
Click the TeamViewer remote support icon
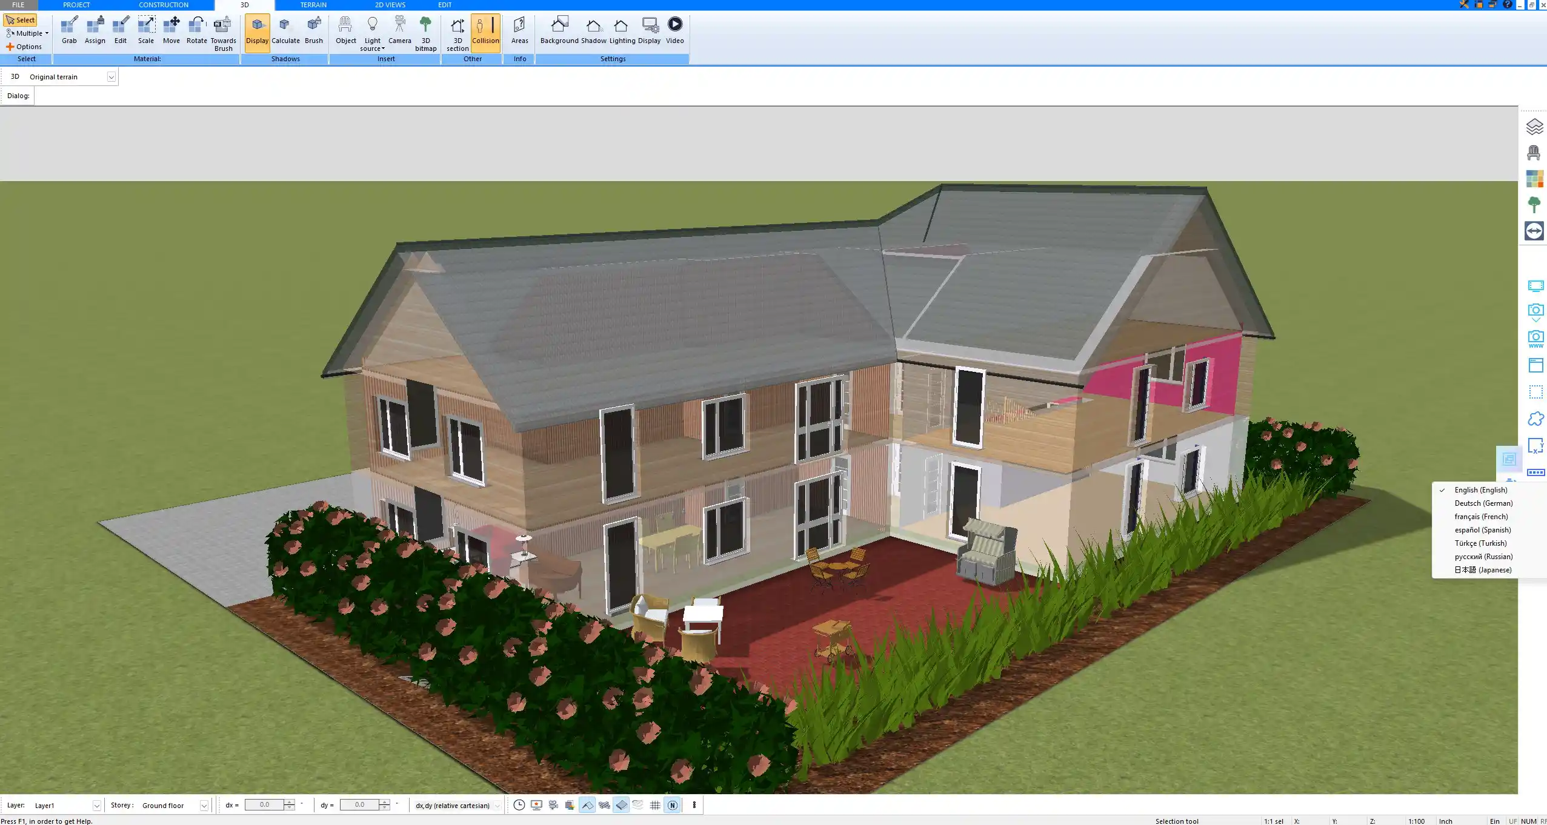(x=1534, y=231)
